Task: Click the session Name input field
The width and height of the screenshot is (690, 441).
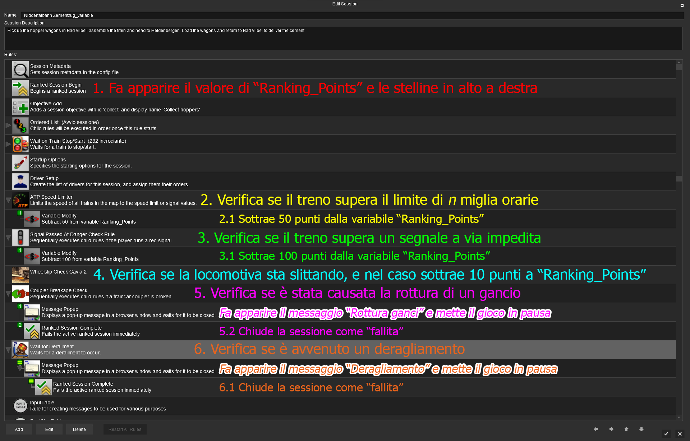Action: 352,15
